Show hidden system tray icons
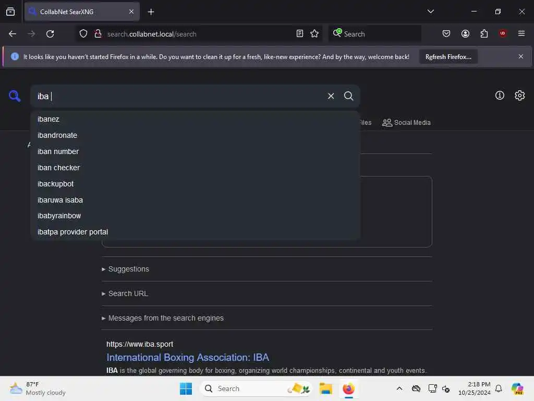Image resolution: width=534 pixels, height=401 pixels. tap(399, 388)
